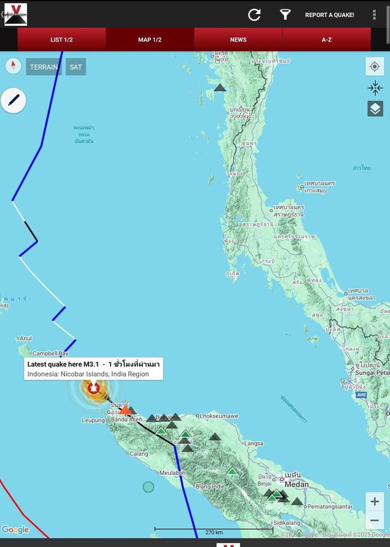This screenshot has height=547, width=390.
Task: Tap the refresh icon in top bar
Action: (x=254, y=15)
